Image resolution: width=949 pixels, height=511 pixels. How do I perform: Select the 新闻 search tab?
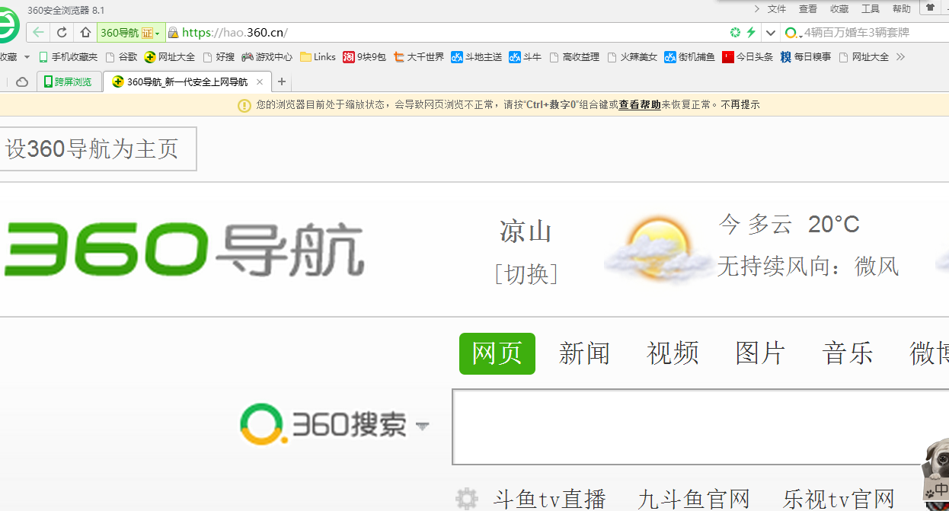tap(584, 353)
